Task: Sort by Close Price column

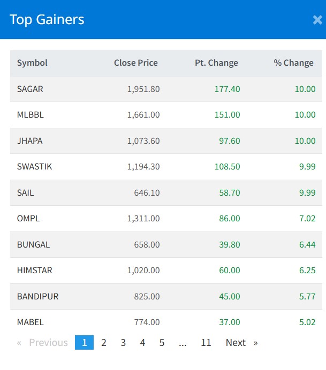Action: click(x=135, y=63)
